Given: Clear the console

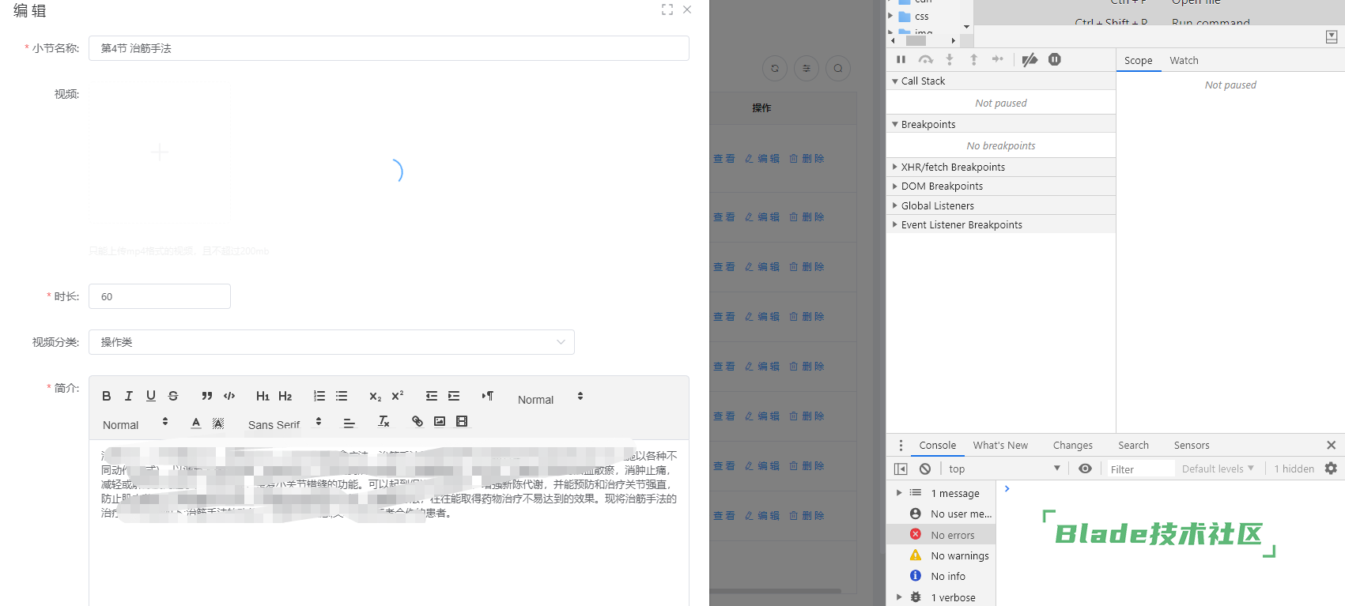Looking at the screenshot, I should click(x=925, y=469).
